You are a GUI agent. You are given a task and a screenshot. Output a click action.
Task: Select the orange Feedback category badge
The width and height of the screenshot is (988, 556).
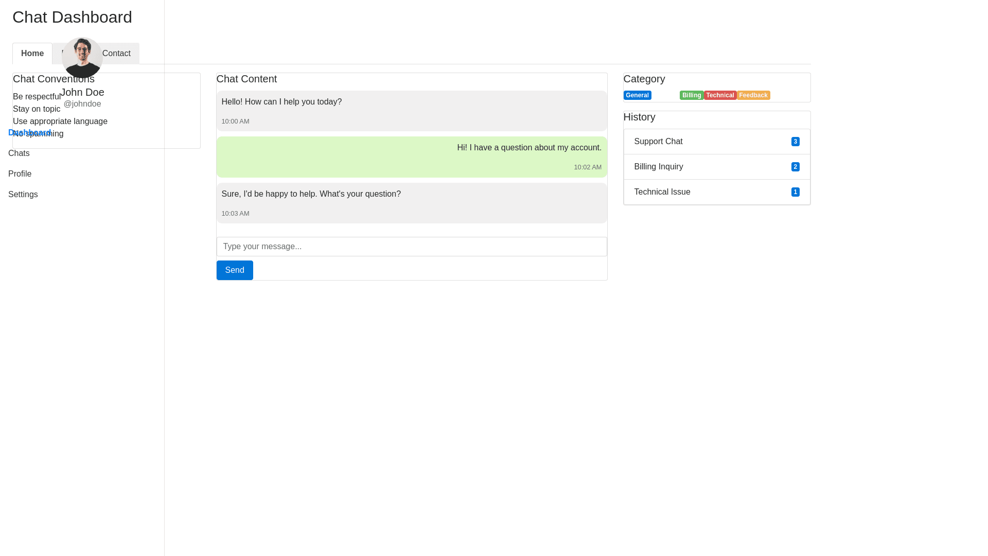point(753,95)
